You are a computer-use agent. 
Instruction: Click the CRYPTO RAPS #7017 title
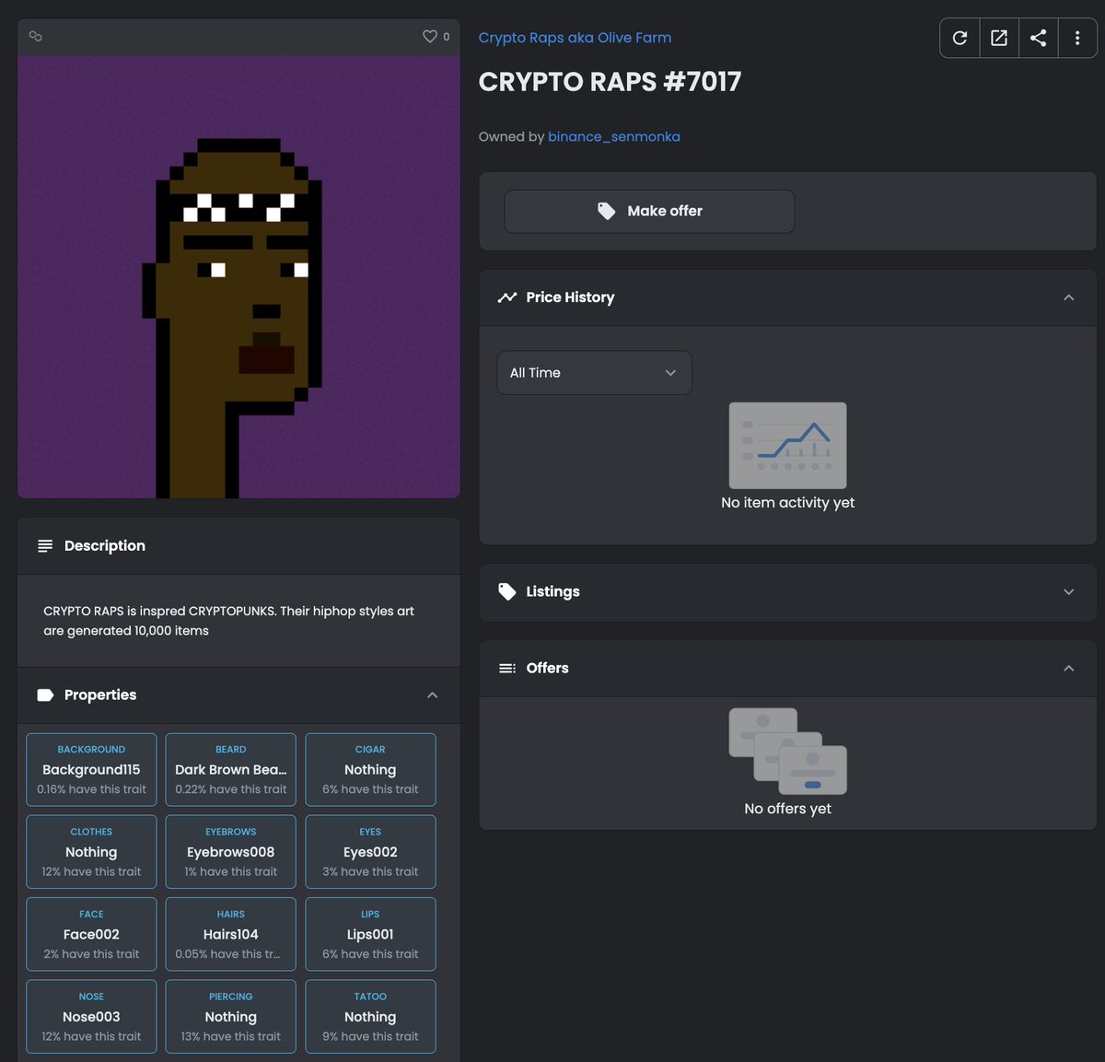pyautogui.click(x=610, y=82)
